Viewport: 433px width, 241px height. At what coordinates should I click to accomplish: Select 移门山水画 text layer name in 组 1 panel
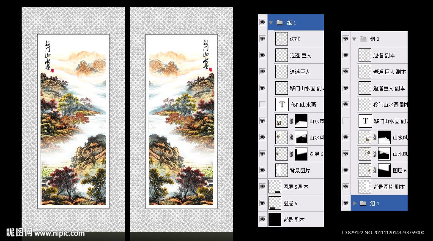tap(303, 104)
